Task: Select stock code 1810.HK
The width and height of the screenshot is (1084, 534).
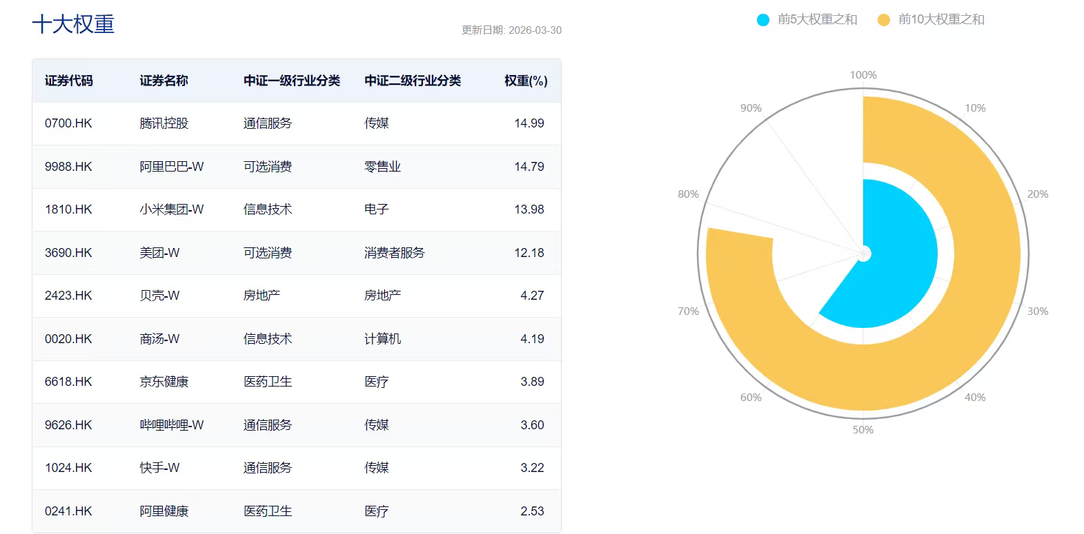Action: [x=68, y=209]
